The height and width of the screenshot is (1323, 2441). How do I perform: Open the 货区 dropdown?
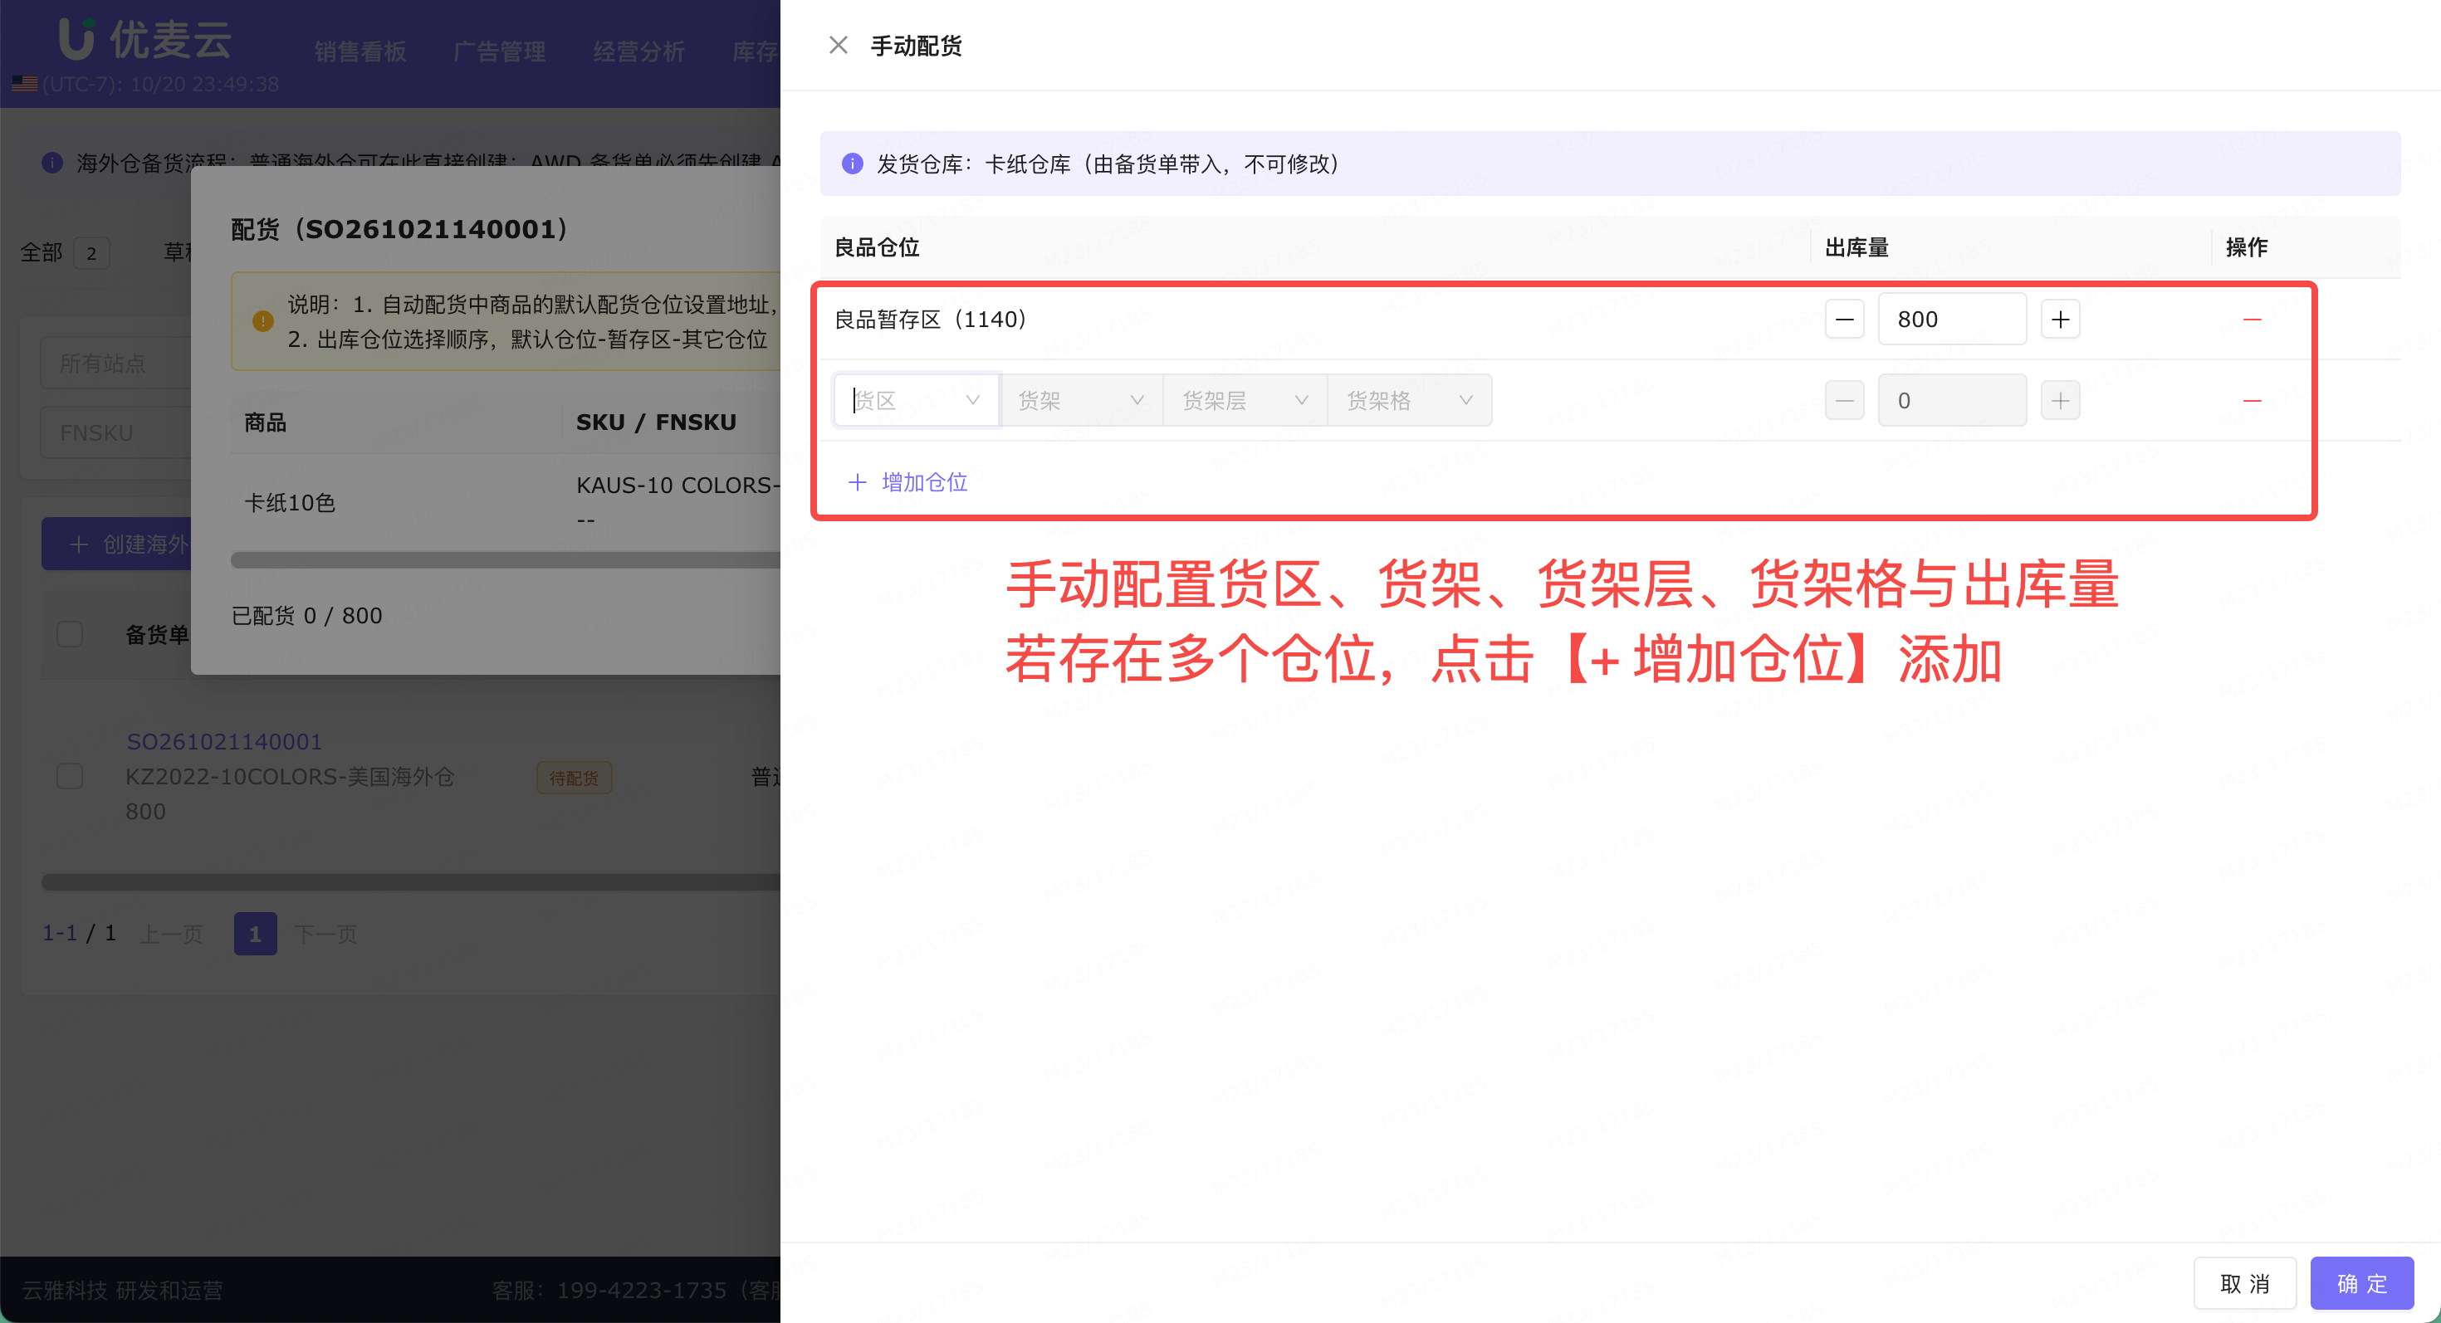(x=917, y=401)
